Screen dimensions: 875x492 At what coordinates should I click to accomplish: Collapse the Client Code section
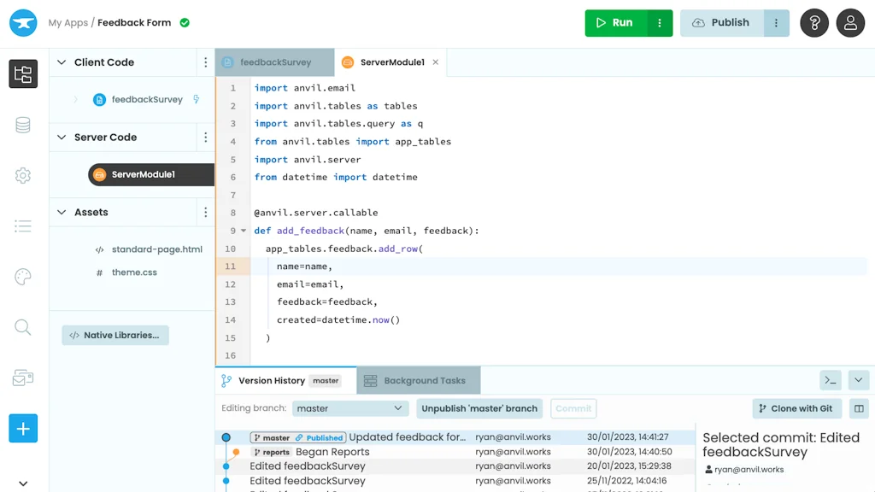pos(62,62)
